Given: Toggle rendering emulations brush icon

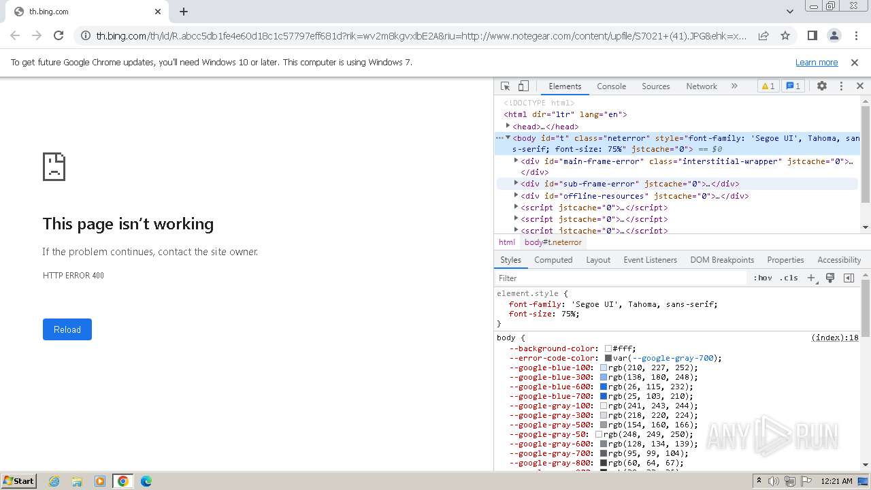Looking at the screenshot, I should (830, 278).
